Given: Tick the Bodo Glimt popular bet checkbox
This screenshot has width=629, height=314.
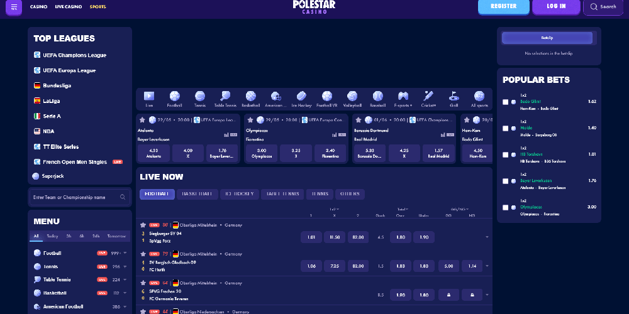Looking at the screenshot, I should [506, 102].
